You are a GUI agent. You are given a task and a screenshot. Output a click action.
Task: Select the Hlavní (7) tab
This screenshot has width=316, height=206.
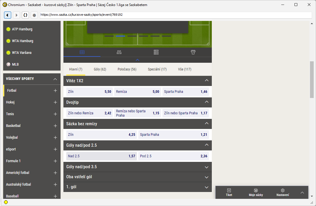pos(76,69)
